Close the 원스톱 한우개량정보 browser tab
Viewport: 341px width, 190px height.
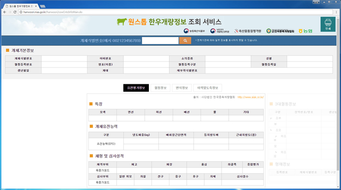36,6
